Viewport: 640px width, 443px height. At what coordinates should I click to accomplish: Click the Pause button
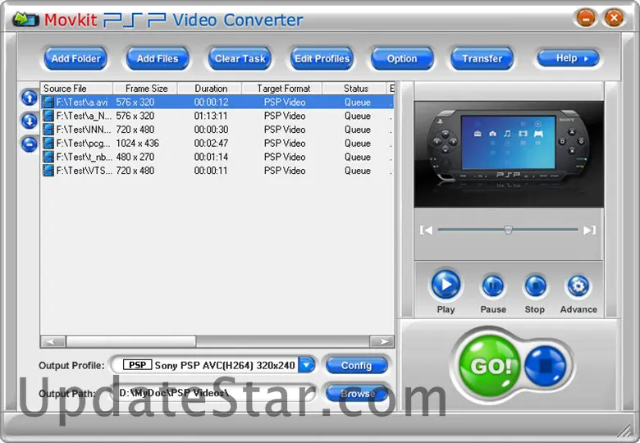click(x=493, y=286)
